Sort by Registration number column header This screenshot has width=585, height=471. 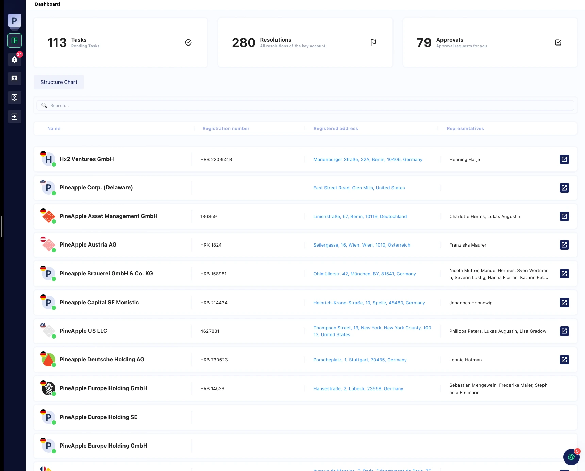pyautogui.click(x=226, y=128)
